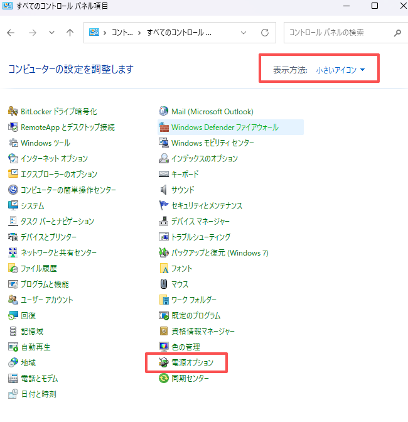Viewport: 408px width, 422px height.
Task: Click the control panel icon in address bar
Action: (94, 33)
